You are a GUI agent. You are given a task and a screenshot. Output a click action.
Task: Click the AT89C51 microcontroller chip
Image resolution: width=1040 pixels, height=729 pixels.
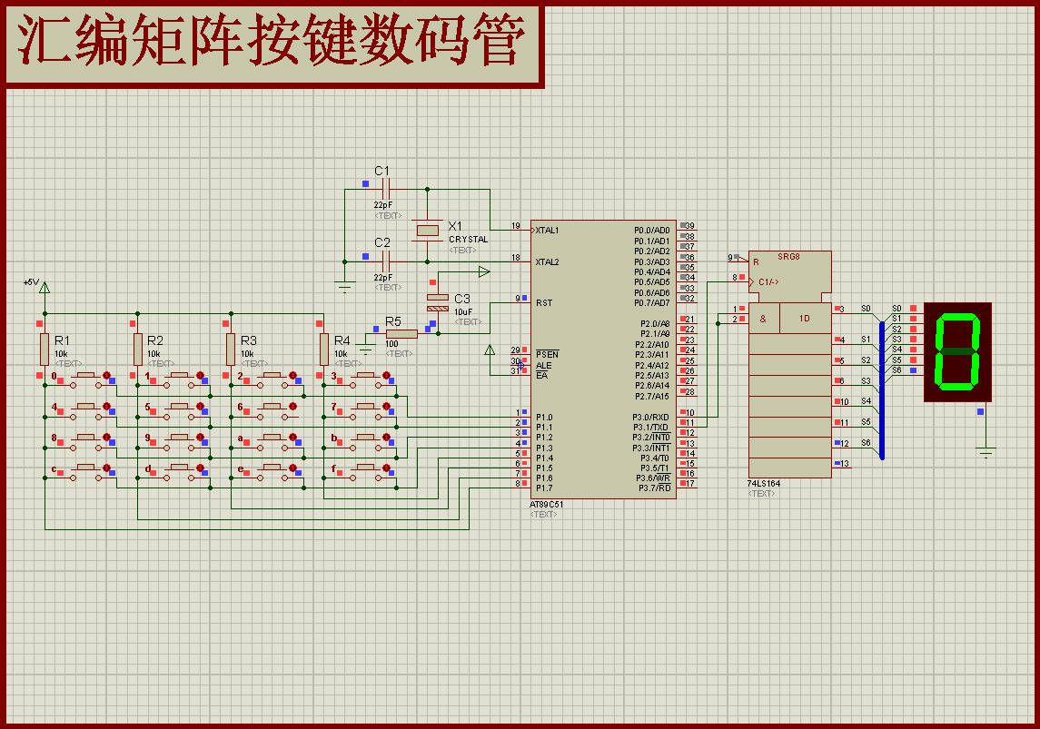(603, 360)
